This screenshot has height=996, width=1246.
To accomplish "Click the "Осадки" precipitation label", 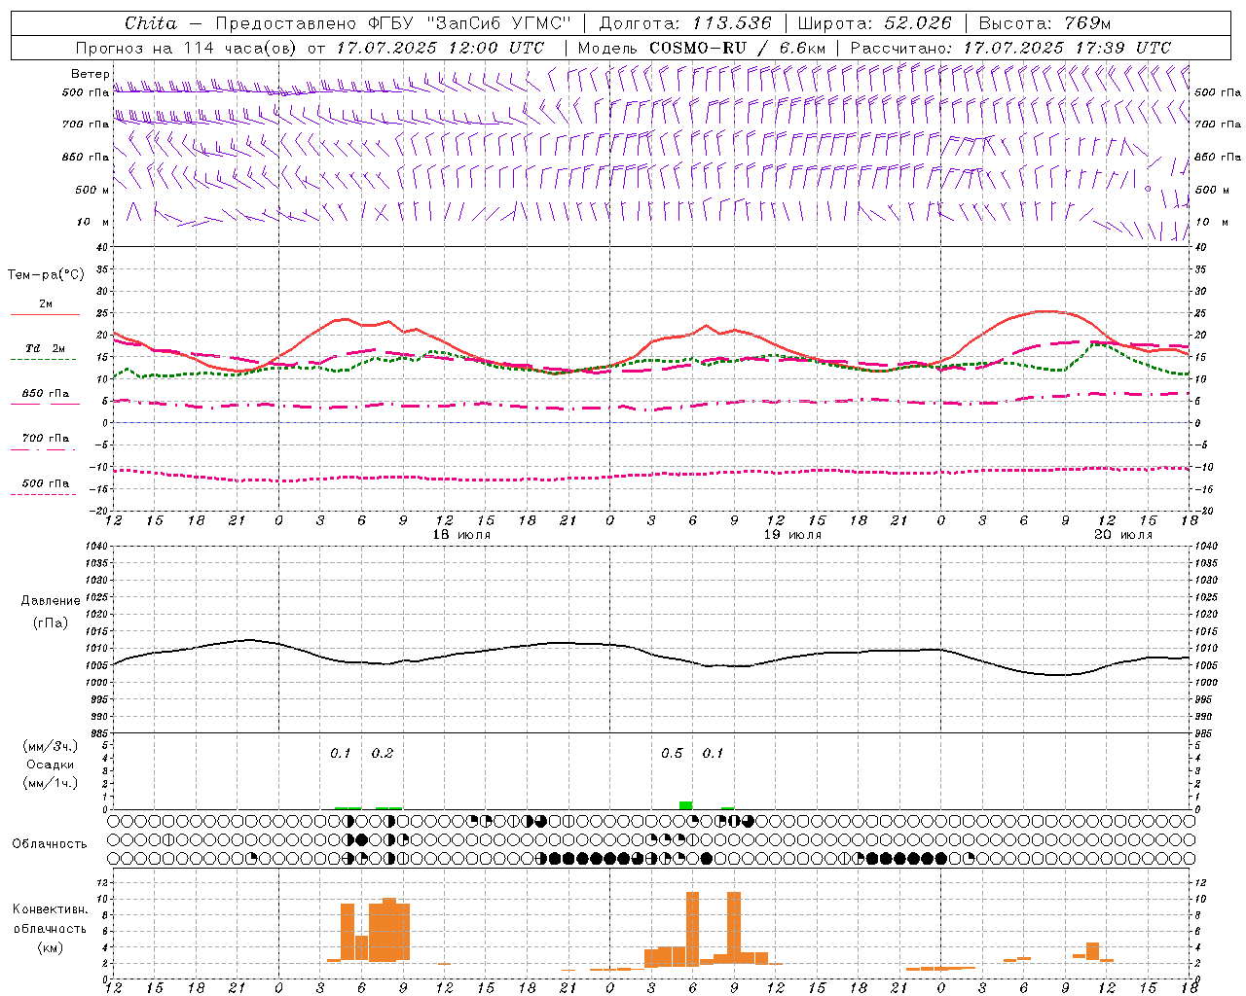I will coord(50,765).
